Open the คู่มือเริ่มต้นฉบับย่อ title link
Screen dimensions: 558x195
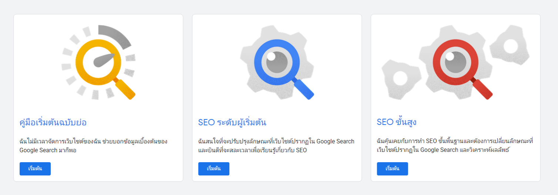coord(53,122)
